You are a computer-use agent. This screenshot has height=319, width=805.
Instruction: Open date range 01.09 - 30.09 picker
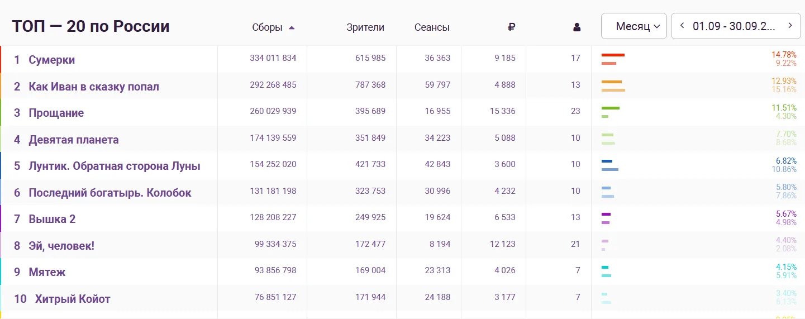point(734,26)
